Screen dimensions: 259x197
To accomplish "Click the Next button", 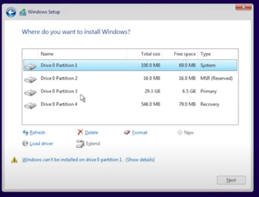I will pos(231,180).
